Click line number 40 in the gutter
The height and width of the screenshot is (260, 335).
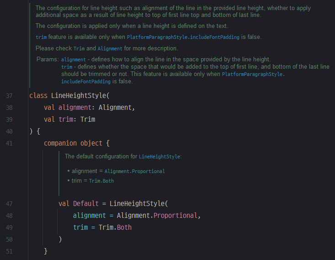click(x=9, y=131)
